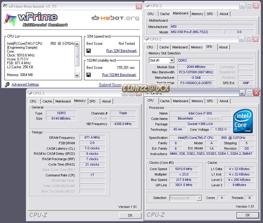Open Memory tab in processor window
The width and height of the screenshot is (263, 223).
point(197,101)
